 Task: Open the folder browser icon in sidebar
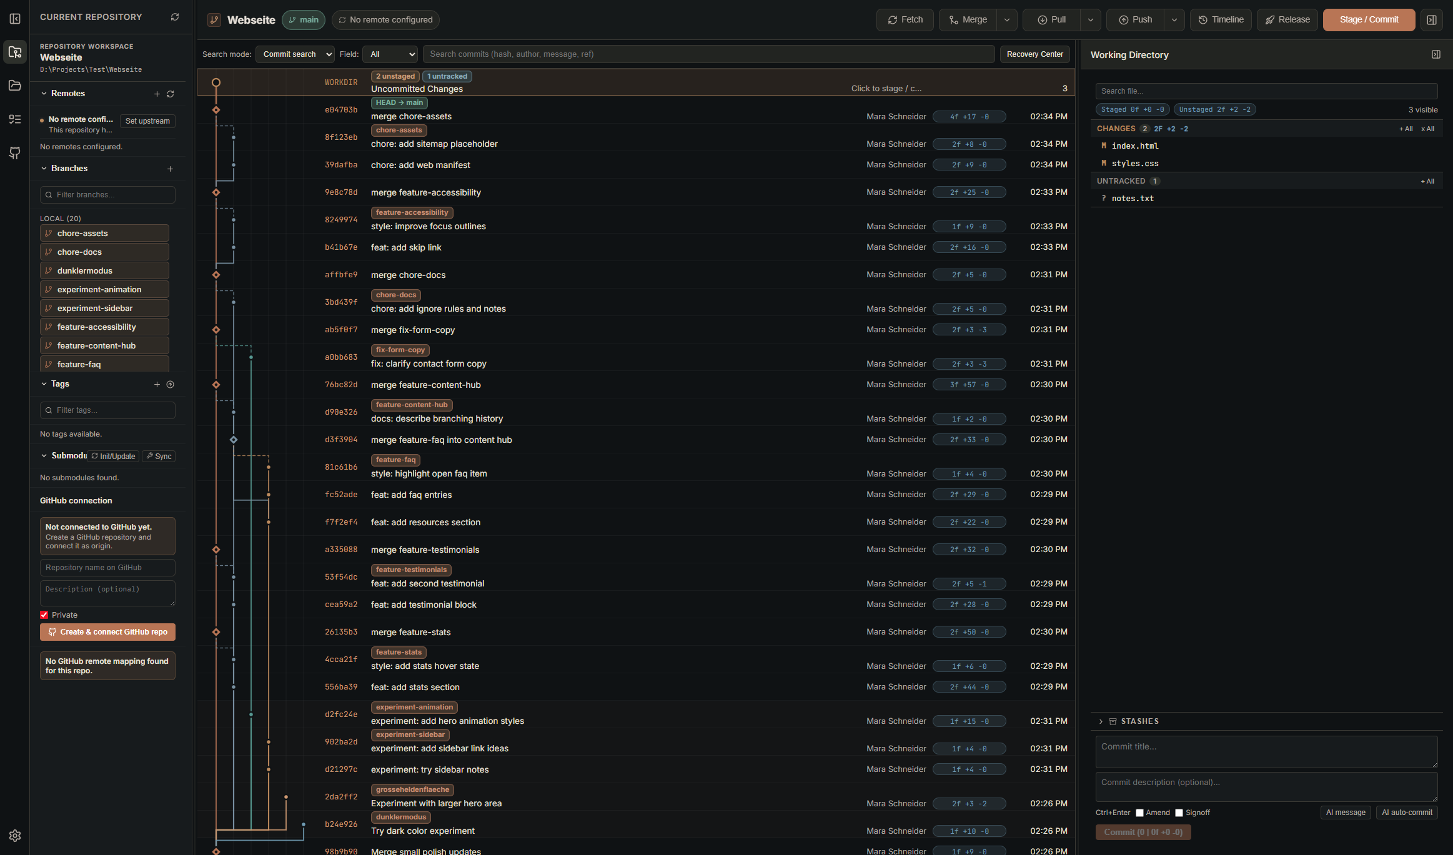coord(15,86)
